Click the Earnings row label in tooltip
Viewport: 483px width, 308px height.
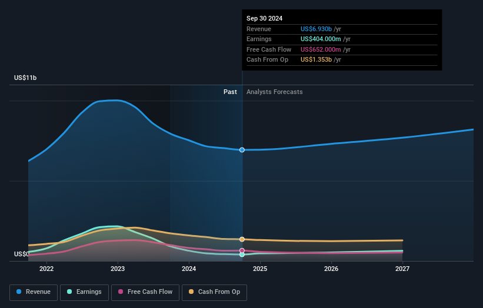tap(259, 39)
